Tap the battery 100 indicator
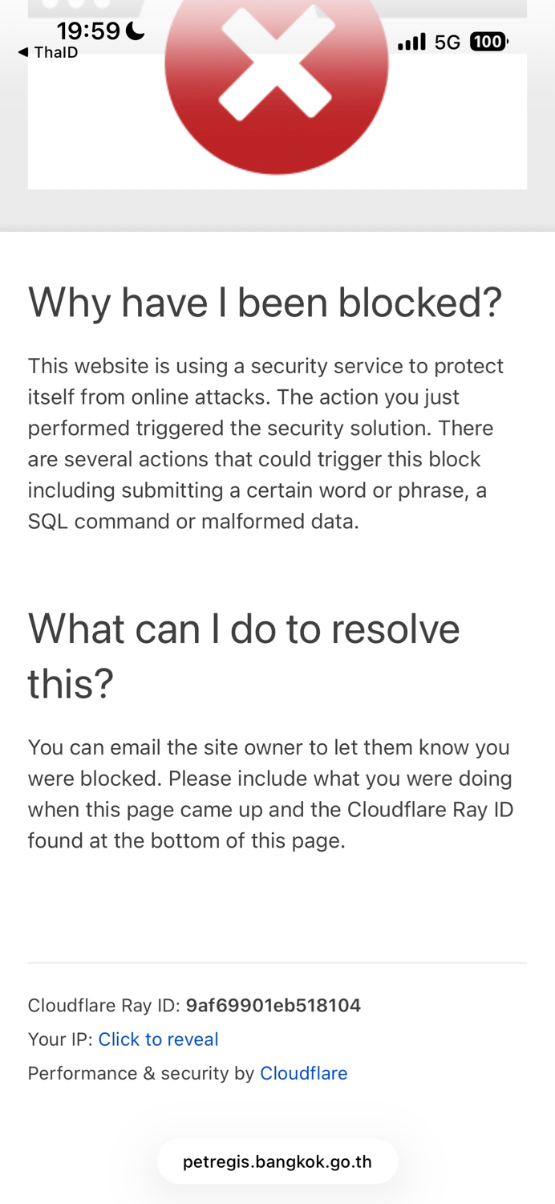Viewport: 555px width, 1204px height. [488, 42]
